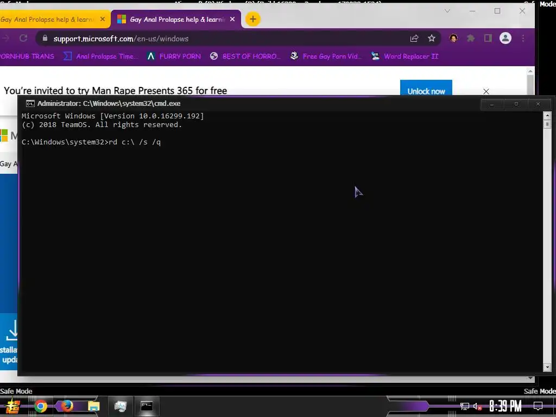Click the Unlock now button
Screen dimensions: 556x417
(426, 88)
